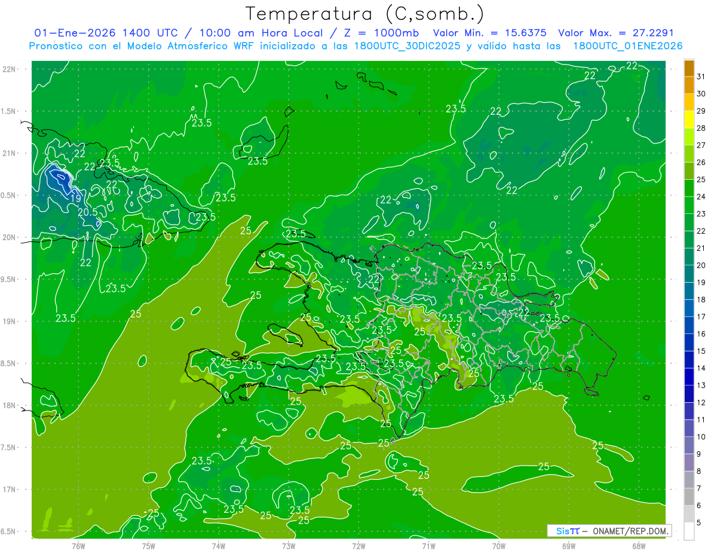The image size is (717, 554).
Task: Click the '75W' longitude axis label
Action: pos(148,546)
